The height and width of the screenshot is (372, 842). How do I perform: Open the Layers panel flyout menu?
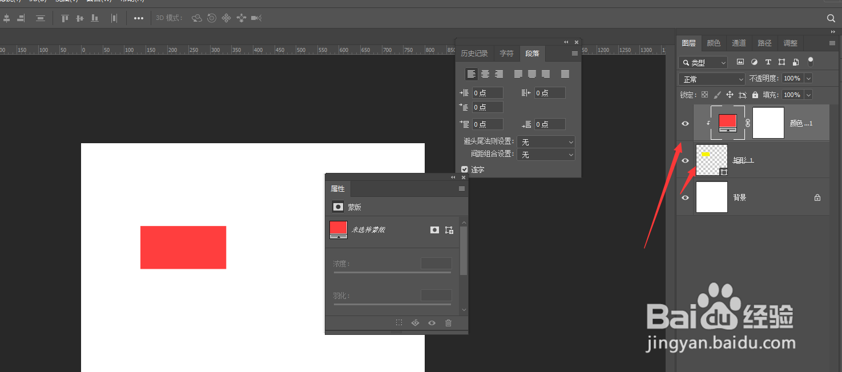[832, 43]
